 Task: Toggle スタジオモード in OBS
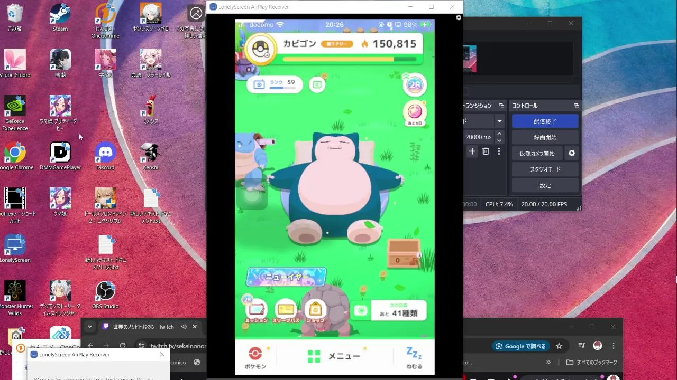pyautogui.click(x=545, y=169)
